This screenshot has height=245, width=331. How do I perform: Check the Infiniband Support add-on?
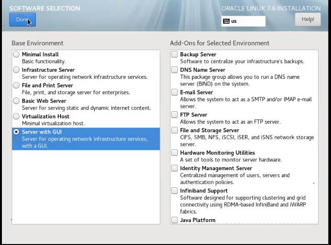pyautogui.click(x=174, y=191)
